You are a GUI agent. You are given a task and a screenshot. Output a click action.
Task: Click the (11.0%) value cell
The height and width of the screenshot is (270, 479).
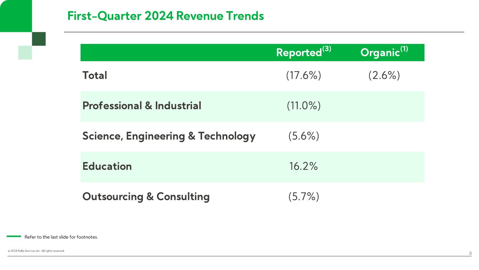[304, 106]
